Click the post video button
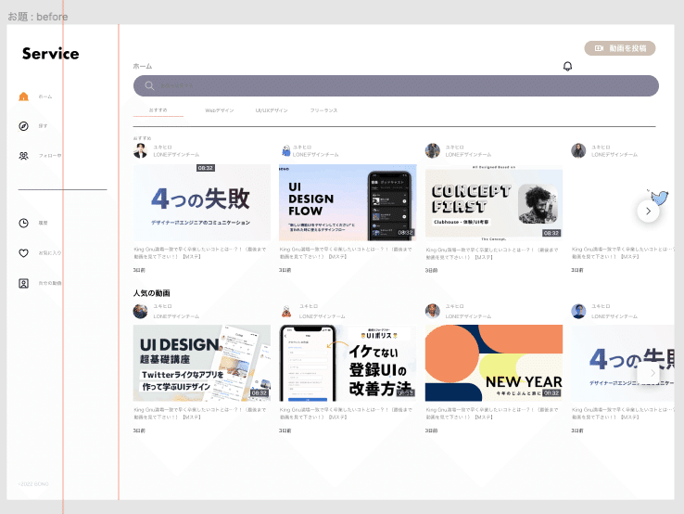This screenshot has height=514, width=684. tap(620, 48)
